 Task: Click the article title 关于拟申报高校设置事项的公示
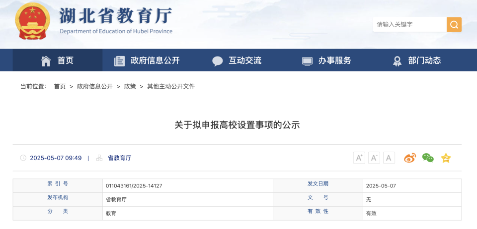click(237, 125)
